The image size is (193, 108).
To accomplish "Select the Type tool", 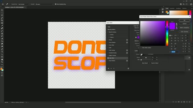I will click(2, 52).
